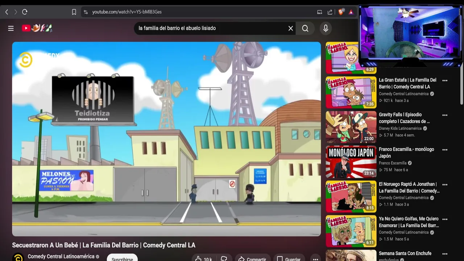Go back to the previous browser page
This screenshot has width=464, height=261.
pos(7,12)
